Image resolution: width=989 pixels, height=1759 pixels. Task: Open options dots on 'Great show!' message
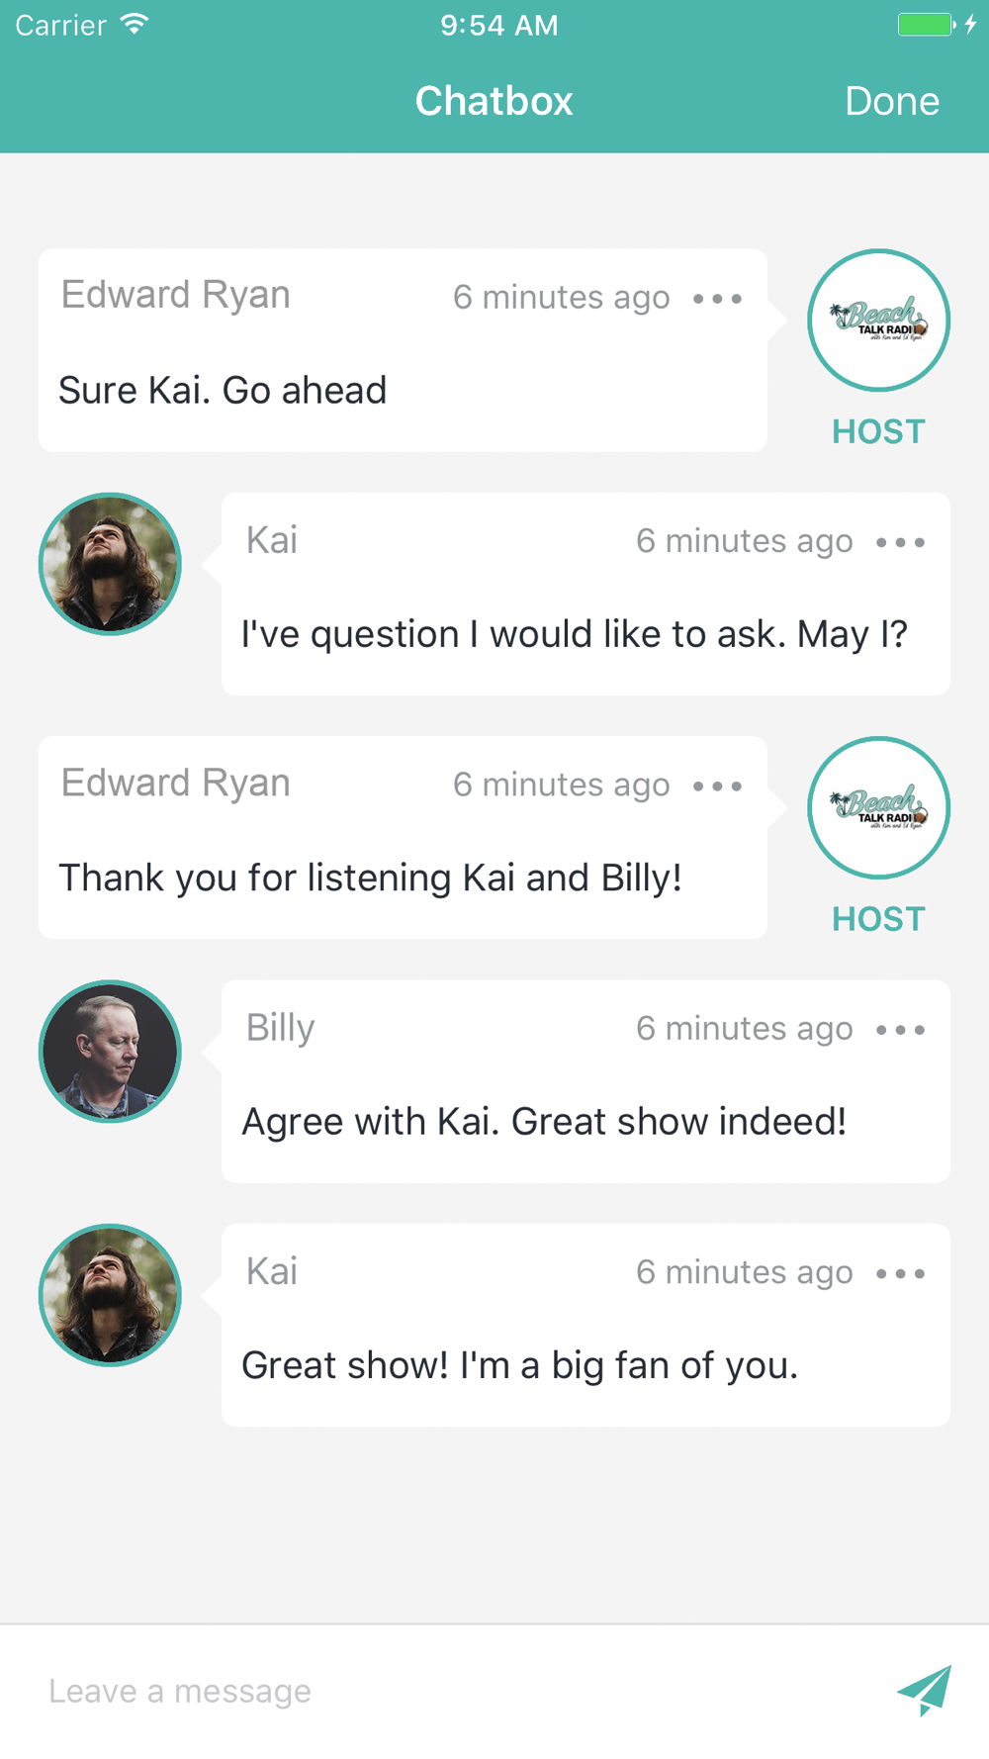point(900,1273)
